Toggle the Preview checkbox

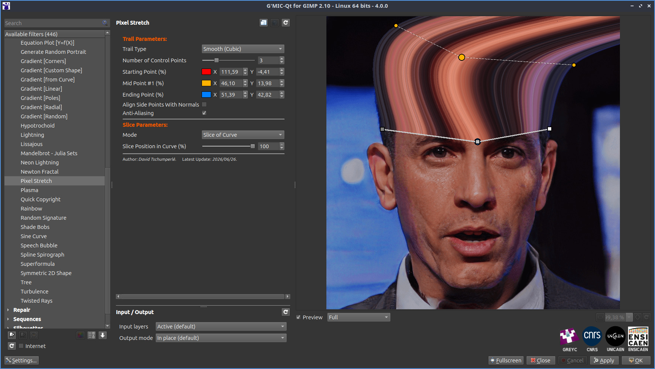pos(298,317)
